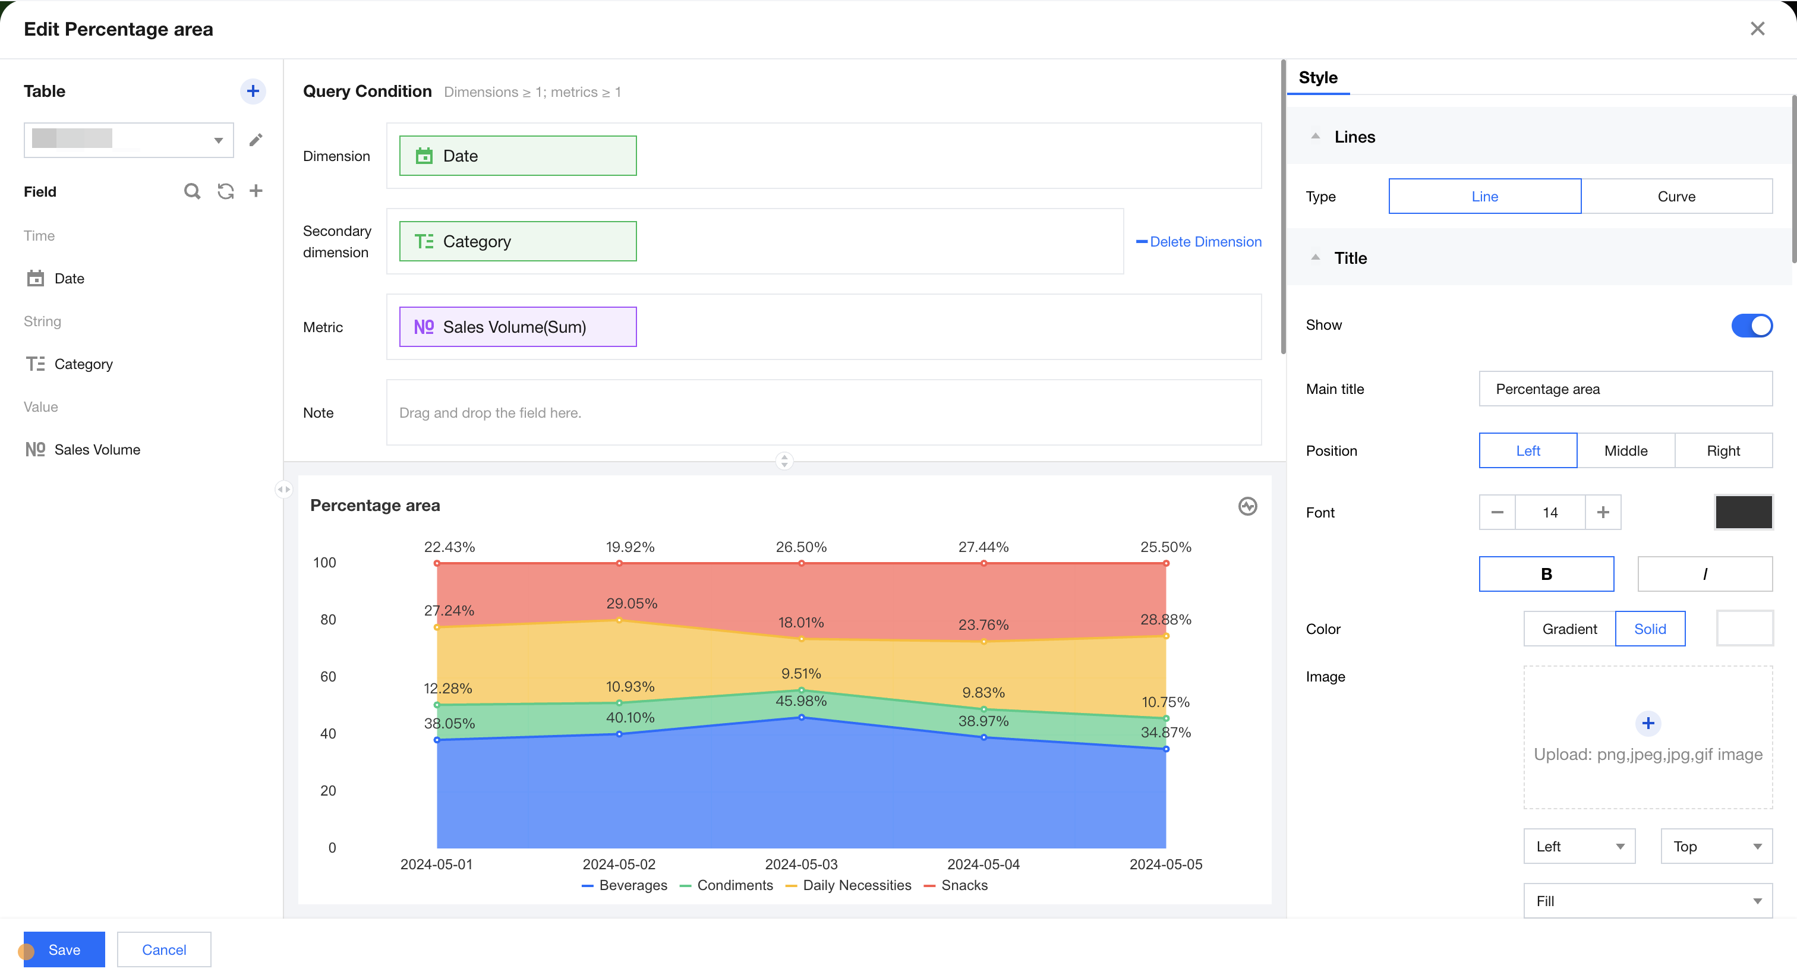
Task: Click the image upload plus icon
Action: (1648, 723)
